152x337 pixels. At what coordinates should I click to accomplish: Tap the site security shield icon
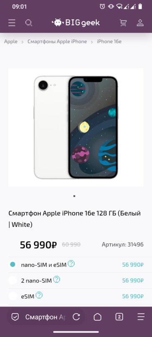click(x=15, y=317)
